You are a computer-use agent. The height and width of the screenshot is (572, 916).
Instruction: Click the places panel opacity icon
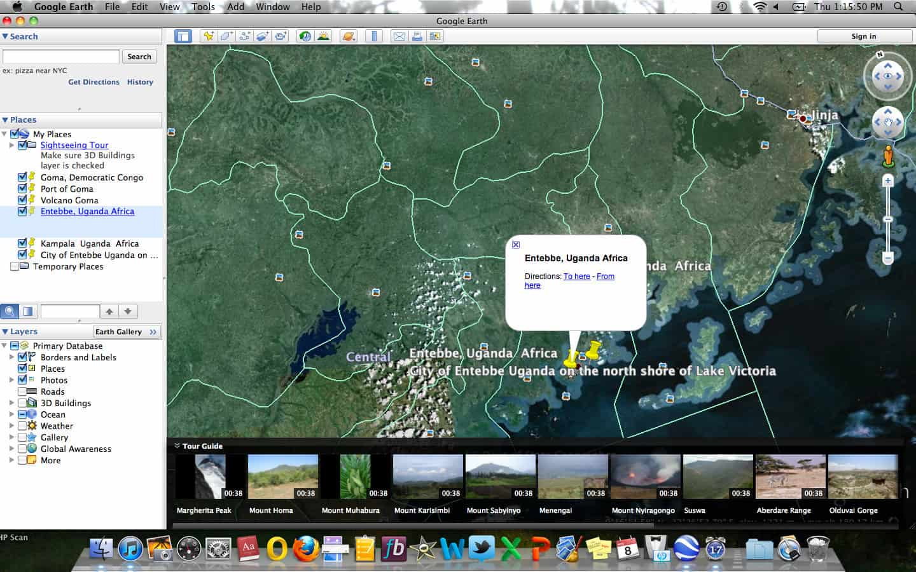tap(28, 311)
